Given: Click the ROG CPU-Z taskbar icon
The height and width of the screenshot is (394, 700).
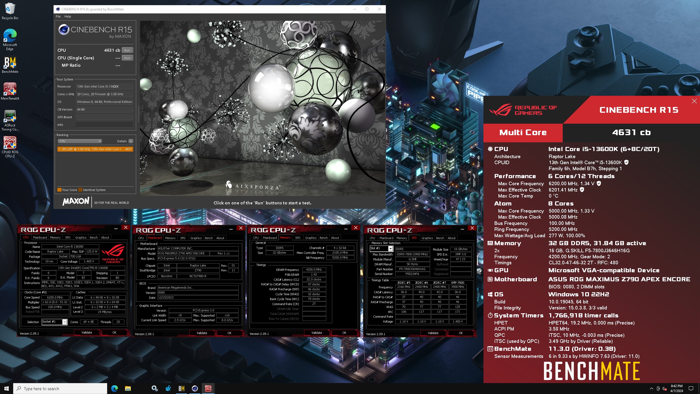Looking at the screenshot, I should pos(208,389).
